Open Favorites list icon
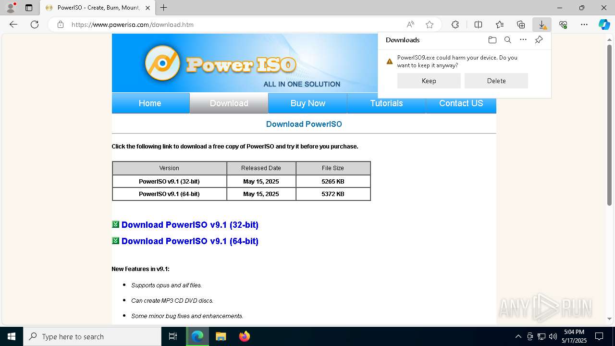The image size is (615, 346). (500, 25)
